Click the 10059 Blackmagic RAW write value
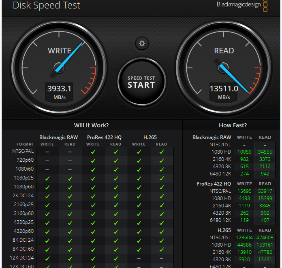 (x=244, y=152)
